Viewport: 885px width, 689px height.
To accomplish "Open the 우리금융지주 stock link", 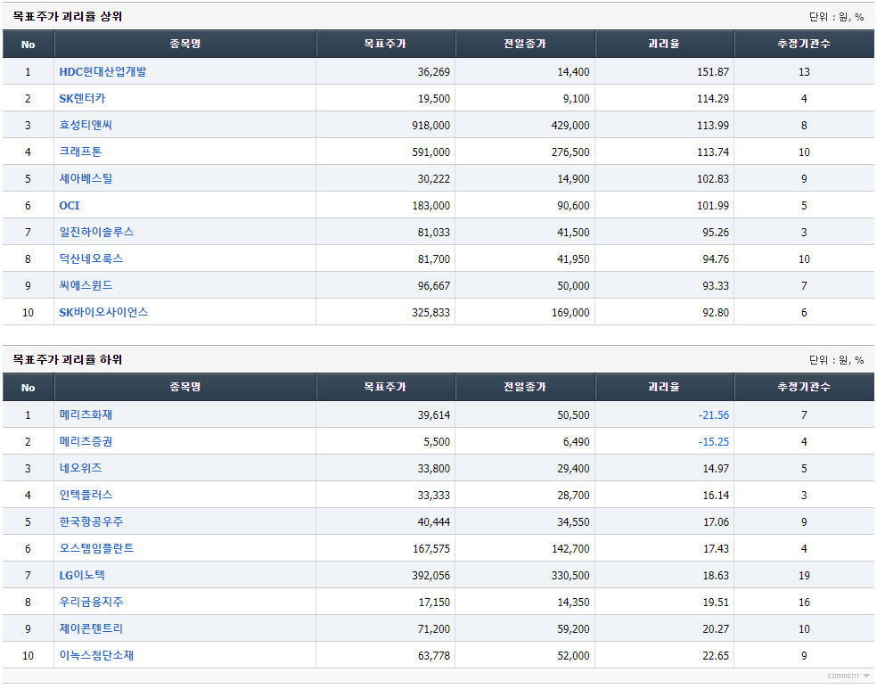I will coord(92,603).
